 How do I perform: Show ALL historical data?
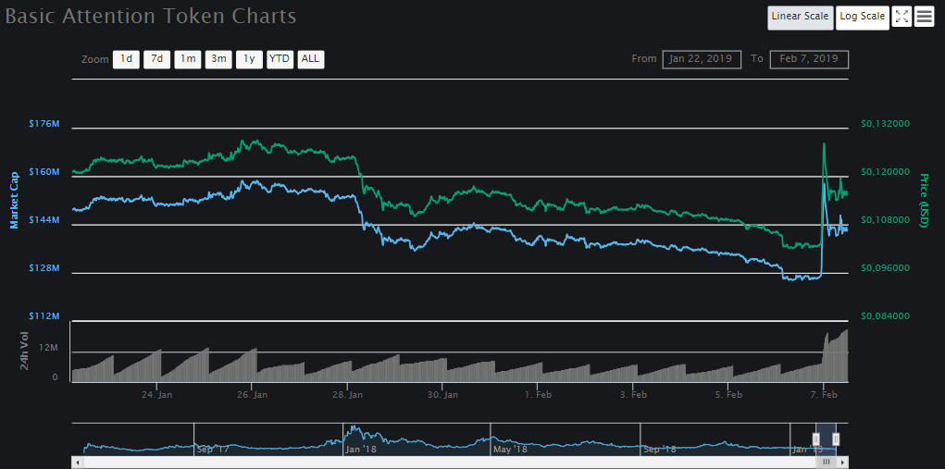tap(311, 59)
